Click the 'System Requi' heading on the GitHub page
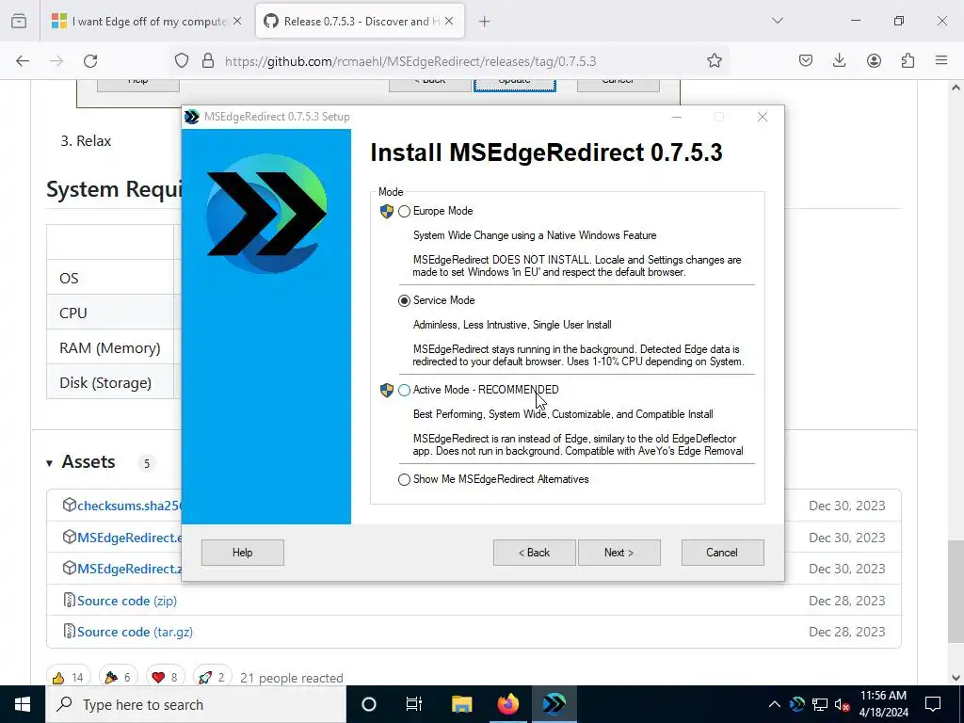The image size is (964, 723). 114,189
